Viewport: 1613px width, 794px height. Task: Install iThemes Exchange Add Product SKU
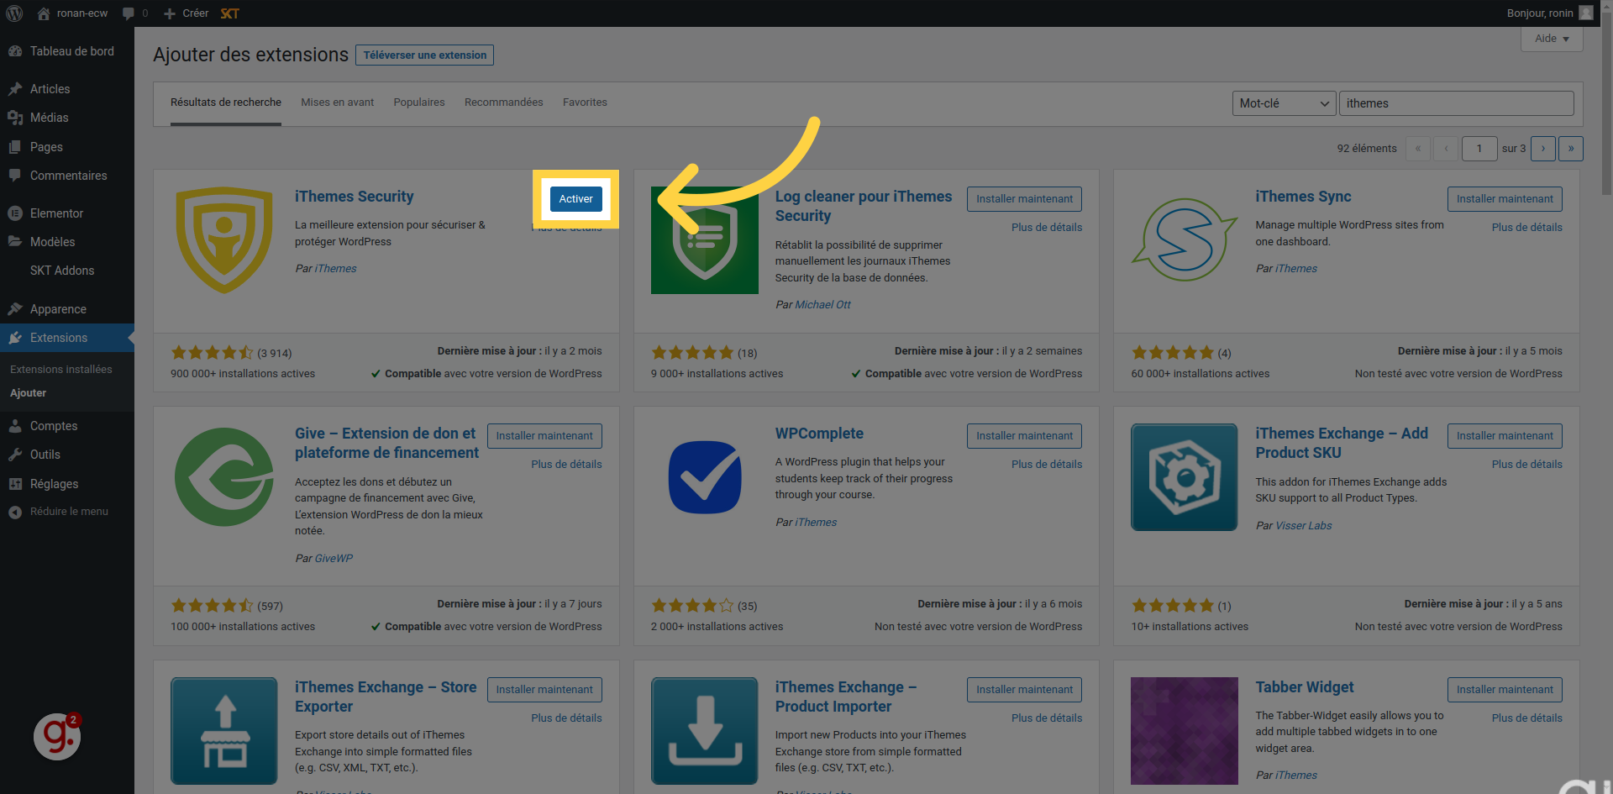(1505, 436)
